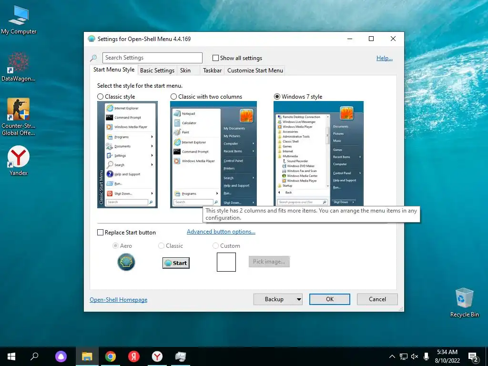Click the Classic Start button preview image
This screenshot has width=488, height=366.
tap(176, 263)
